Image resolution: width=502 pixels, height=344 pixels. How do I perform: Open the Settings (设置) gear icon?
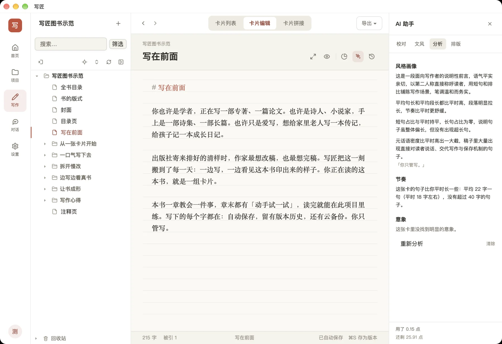[15, 149]
